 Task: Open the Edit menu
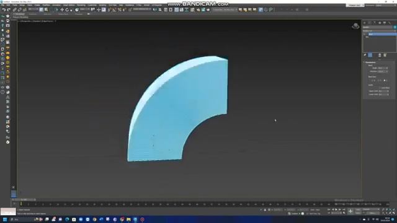click(8, 5)
